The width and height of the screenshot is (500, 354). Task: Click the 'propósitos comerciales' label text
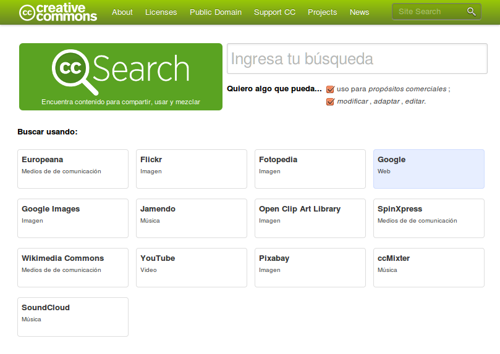click(x=407, y=89)
